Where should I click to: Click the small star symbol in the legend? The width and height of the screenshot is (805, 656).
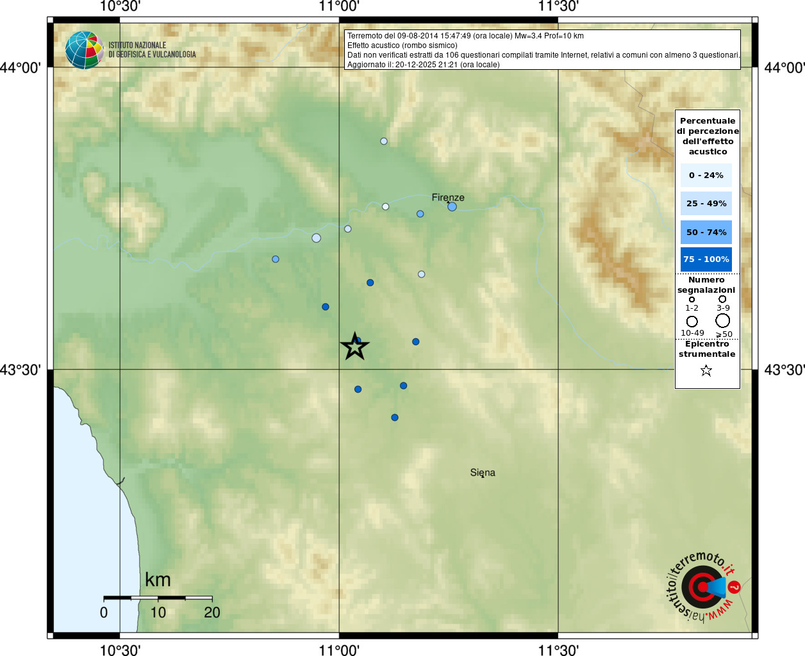(706, 370)
